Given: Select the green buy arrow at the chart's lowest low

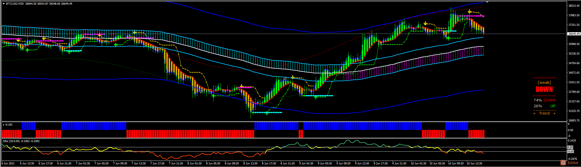Looking at the screenshot, I should tap(267, 113).
